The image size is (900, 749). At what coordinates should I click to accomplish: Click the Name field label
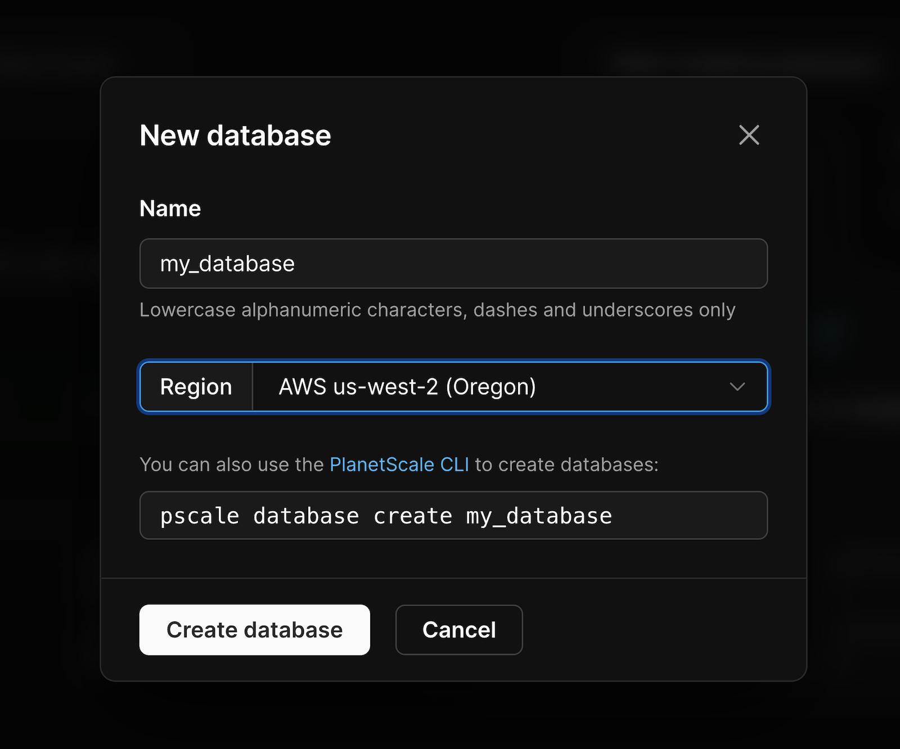coord(170,209)
